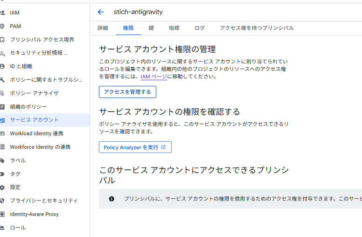Image resolution: width=362 pixels, height=237 pixels.
Task: Click the info icon in the notice banner
Action: click(x=111, y=199)
